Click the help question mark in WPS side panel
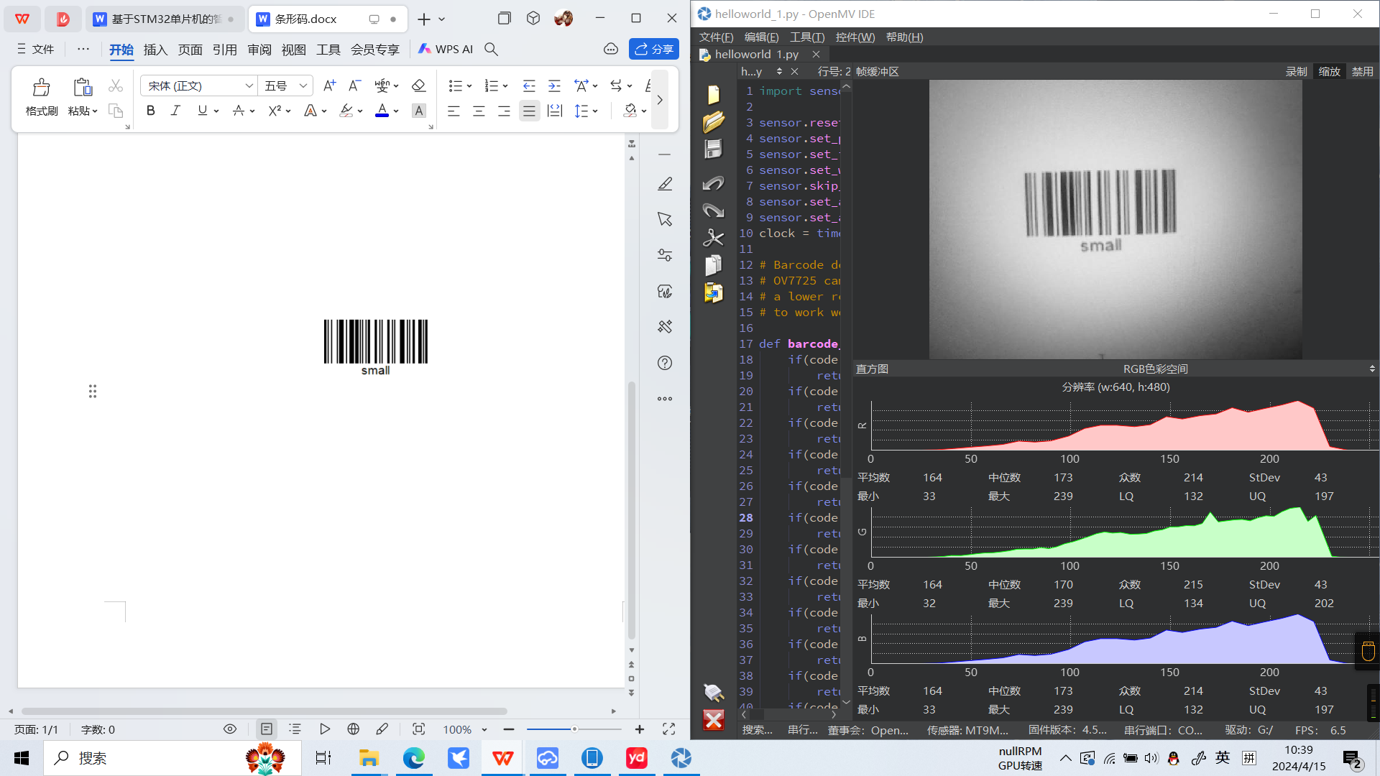Image resolution: width=1380 pixels, height=776 pixels. click(x=665, y=363)
